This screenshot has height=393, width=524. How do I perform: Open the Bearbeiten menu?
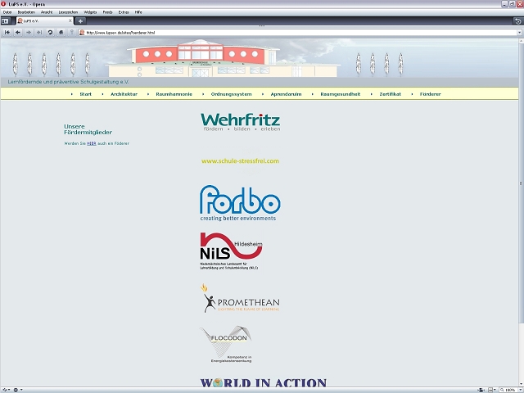point(26,12)
